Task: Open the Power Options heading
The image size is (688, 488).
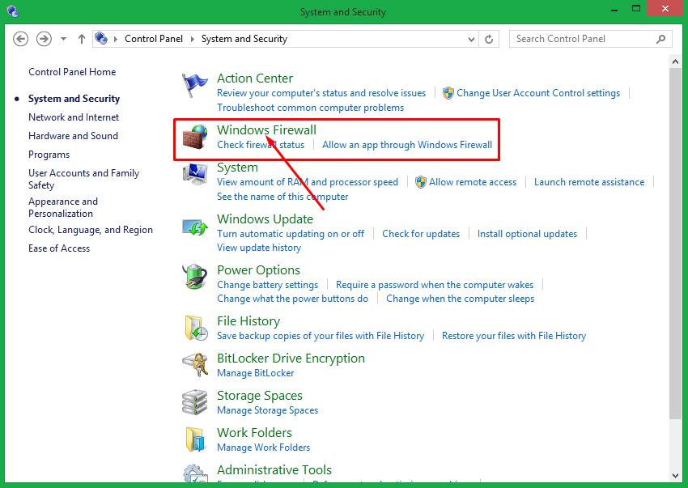Action: 258,270
